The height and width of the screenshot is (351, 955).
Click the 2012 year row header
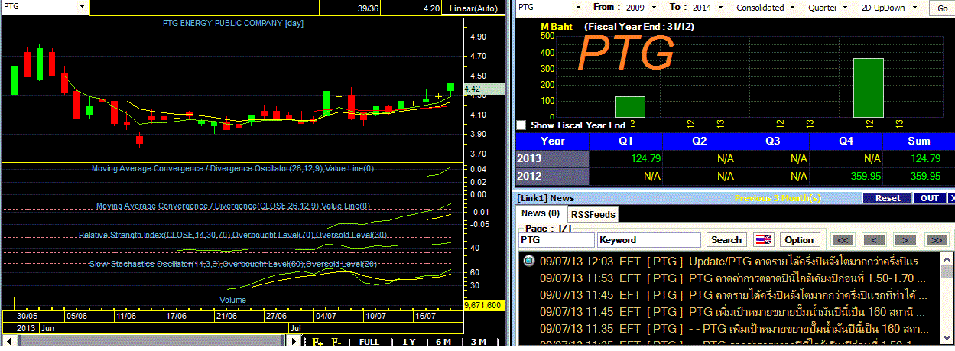coord(553,176)
